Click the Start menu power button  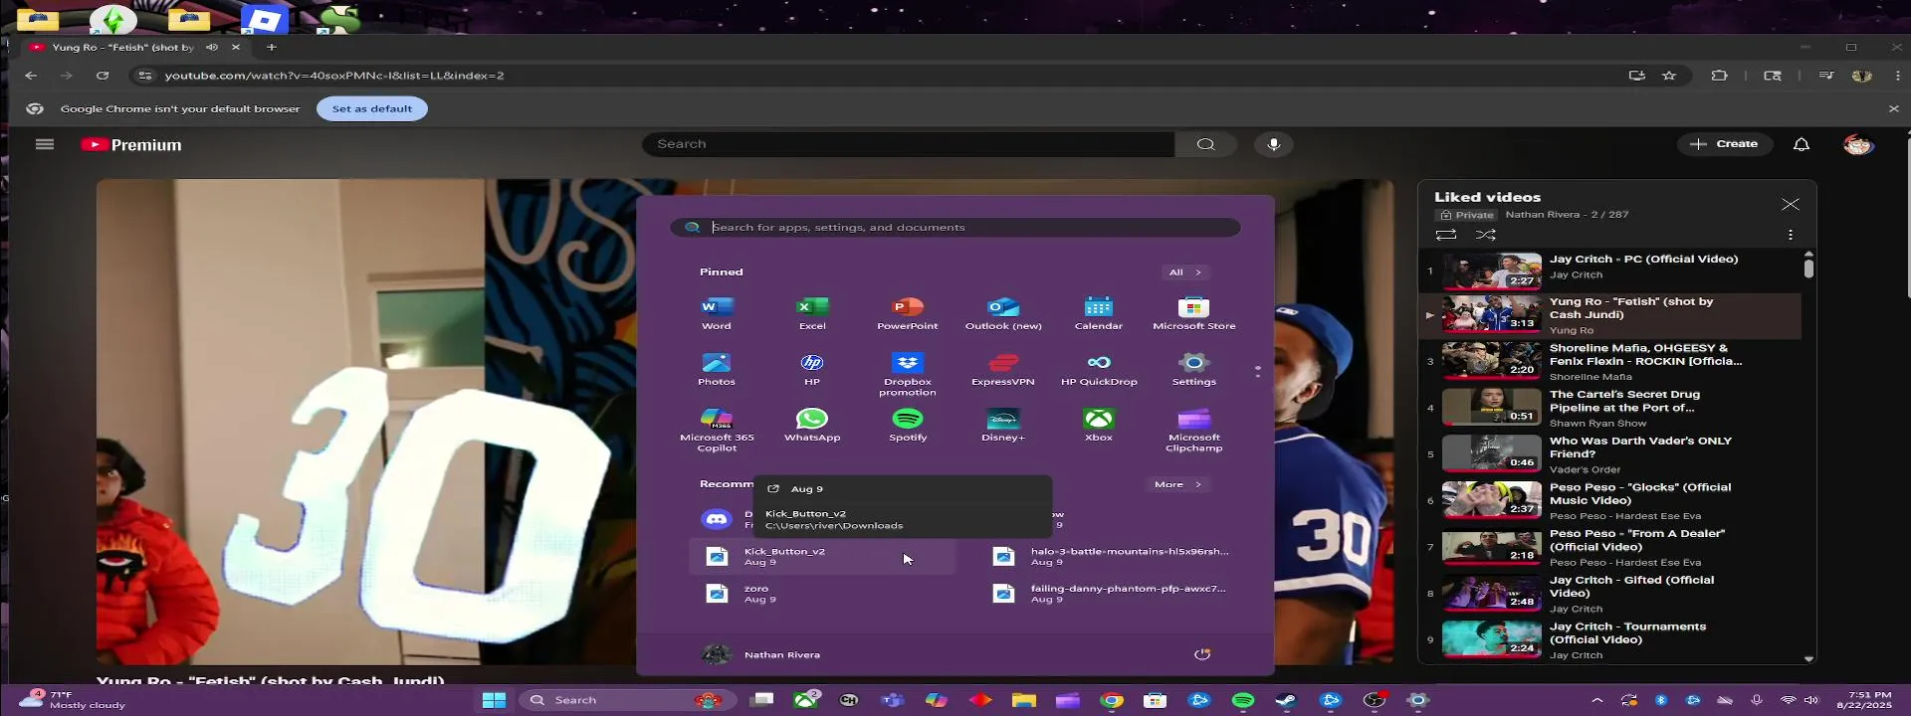coord(1202,654)
